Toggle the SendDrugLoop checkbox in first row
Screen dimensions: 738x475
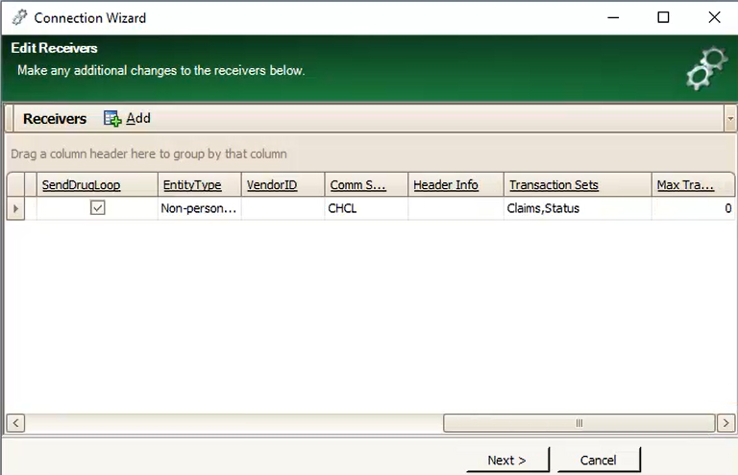coord(97,207)
